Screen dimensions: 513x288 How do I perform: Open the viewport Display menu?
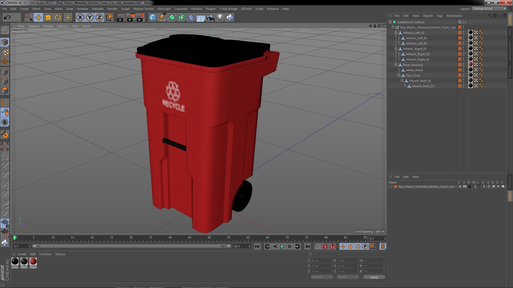(48, 26)
